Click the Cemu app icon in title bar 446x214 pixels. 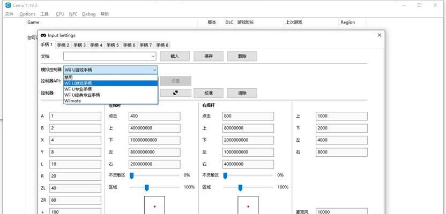click(x=8, y=5)
